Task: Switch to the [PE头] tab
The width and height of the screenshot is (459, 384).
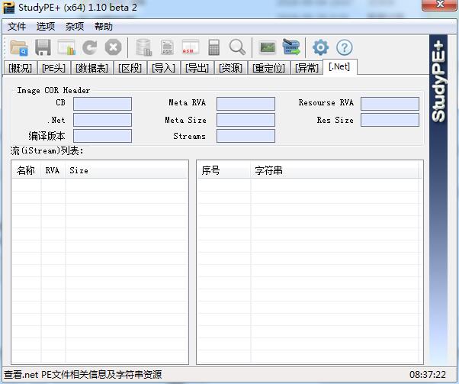Action: coord(53,68)
